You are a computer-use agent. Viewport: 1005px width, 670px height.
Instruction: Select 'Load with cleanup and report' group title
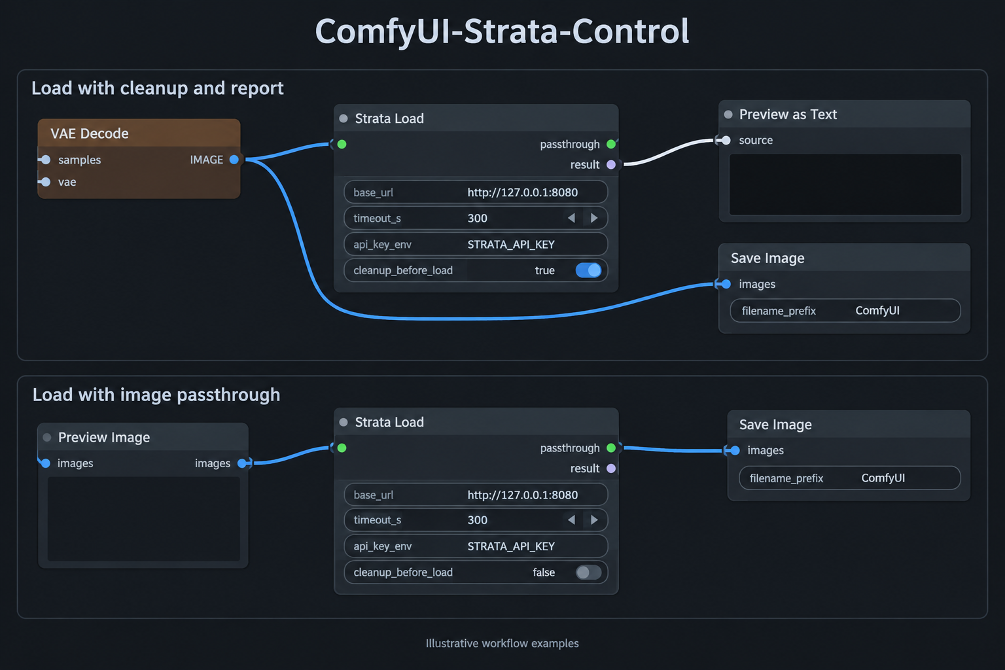tap(158, 88)
